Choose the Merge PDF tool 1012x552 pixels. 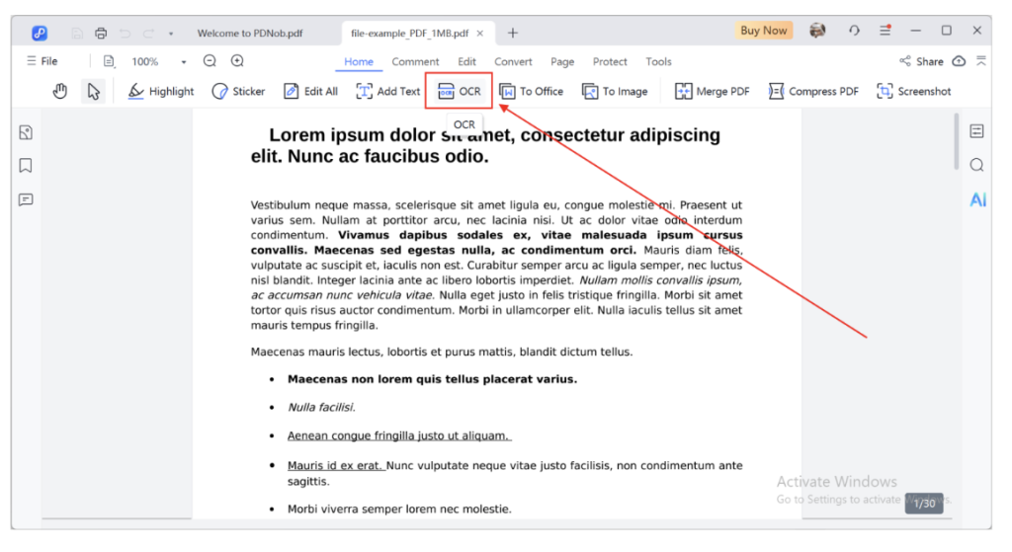(x=712, y=91)
